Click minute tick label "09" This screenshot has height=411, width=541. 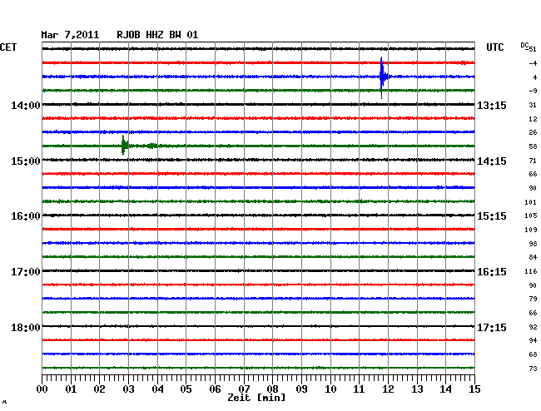pyautogui.click(x=301, y=389)
